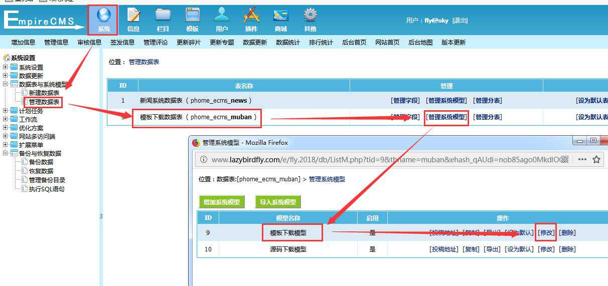This screenshot has width=608, height=286.
Task: Open the QR code icon in address bar
Action: 564,160
